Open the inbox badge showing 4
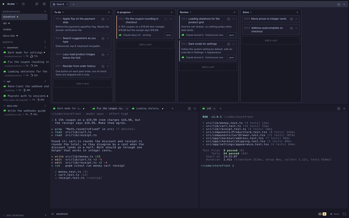This screenshot has width=349, height=218. pos(322,214)
